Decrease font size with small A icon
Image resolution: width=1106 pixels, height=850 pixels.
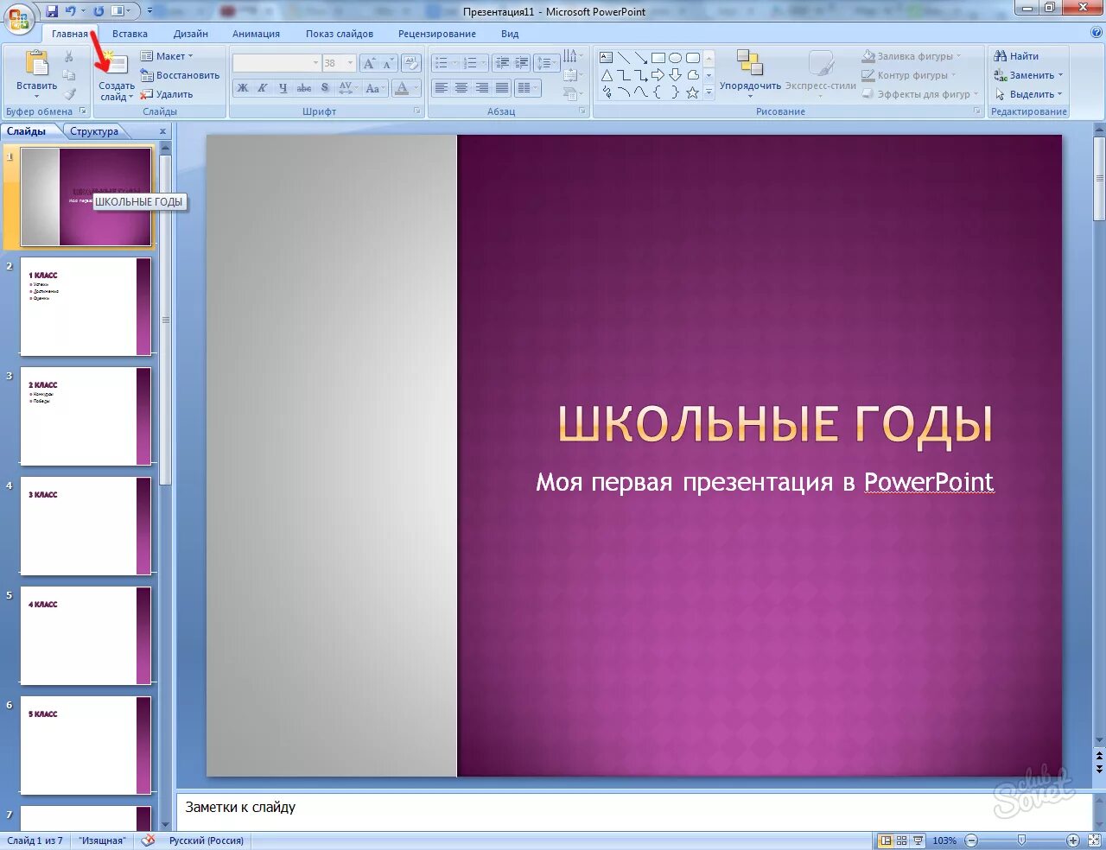point(387,63)
